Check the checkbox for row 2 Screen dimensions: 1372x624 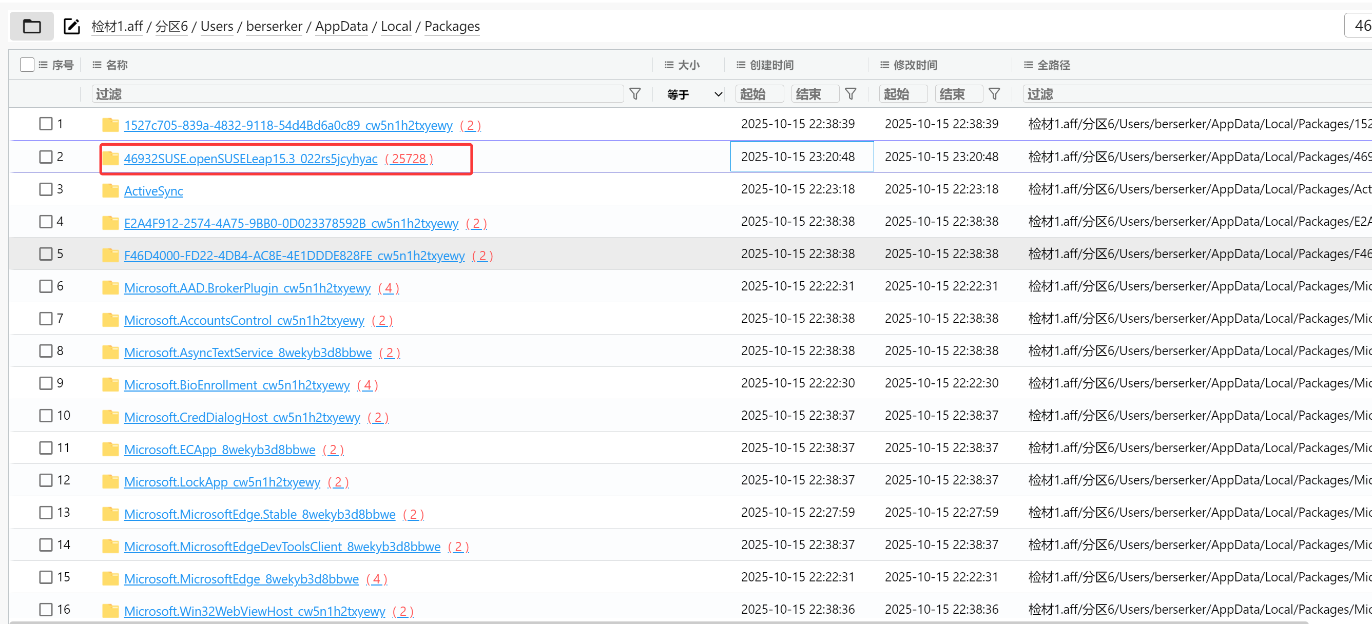tap(46, 157)
